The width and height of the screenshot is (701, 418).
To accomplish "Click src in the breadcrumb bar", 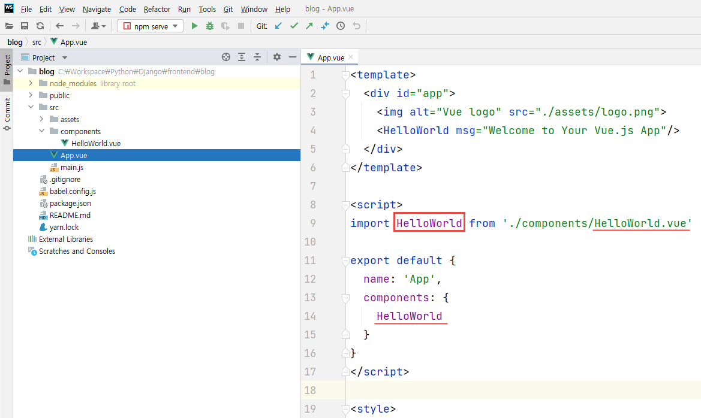I will tap(37, 42).
